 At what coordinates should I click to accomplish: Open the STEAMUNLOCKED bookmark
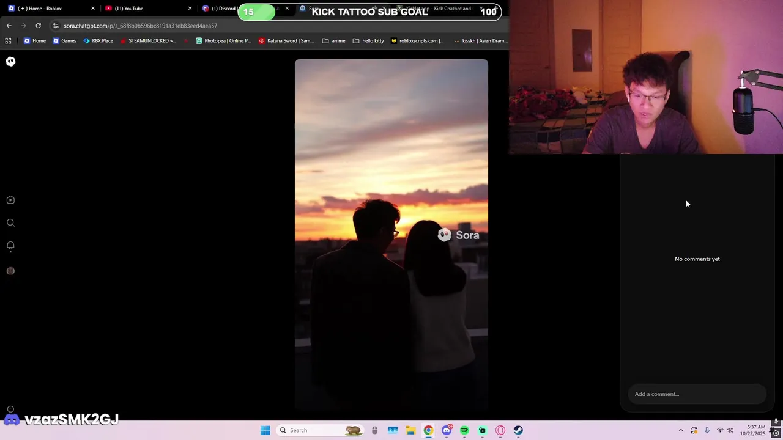click(148, 41)
